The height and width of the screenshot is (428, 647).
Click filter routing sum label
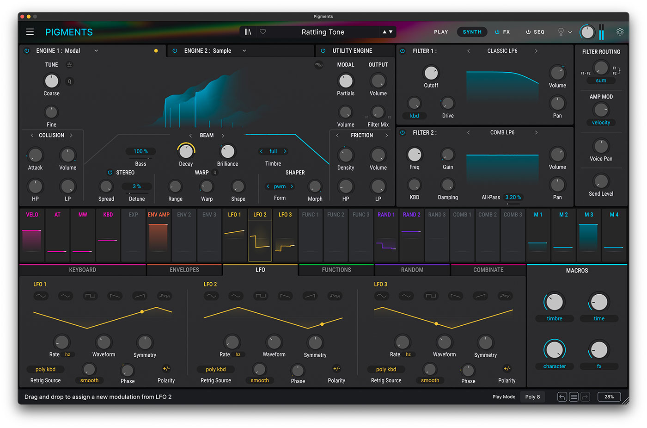(x=601, y=81)
